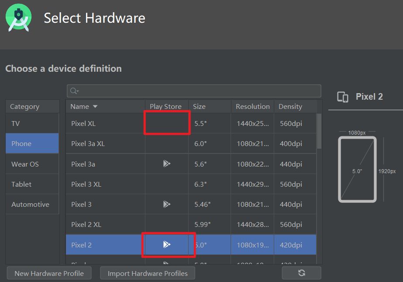403x282 pixels.
Task: Click the Play Store icon in Pixel 3 row
Action: click(x=167, y=204)
